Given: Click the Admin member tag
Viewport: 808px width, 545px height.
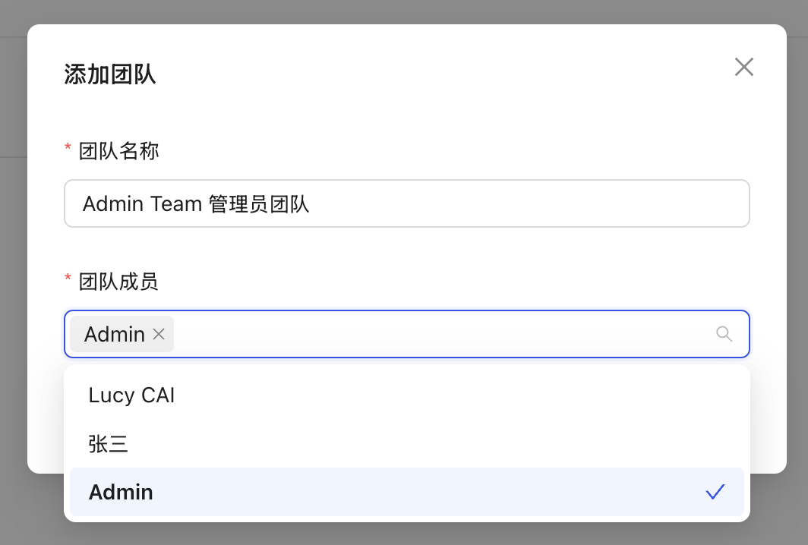Looking at the screenshot, I should (x=115, y=334).
